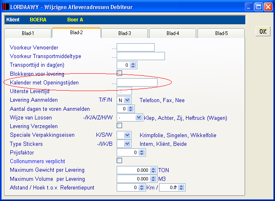Increase Transporttijd in dag(en) value

[x=133, y=64]
